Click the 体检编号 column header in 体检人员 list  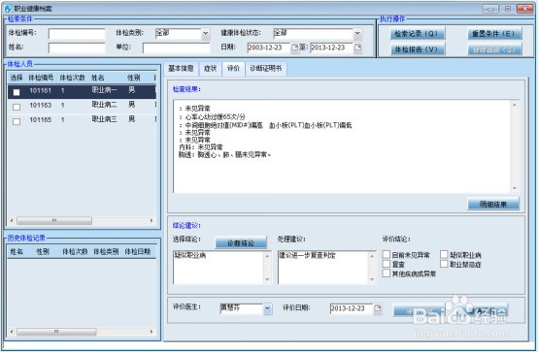pos(41,78)
